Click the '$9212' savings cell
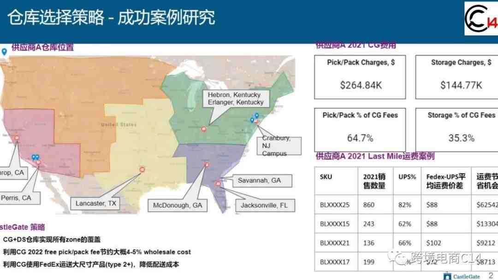This screenshot has width=498, height=280. 486,243
